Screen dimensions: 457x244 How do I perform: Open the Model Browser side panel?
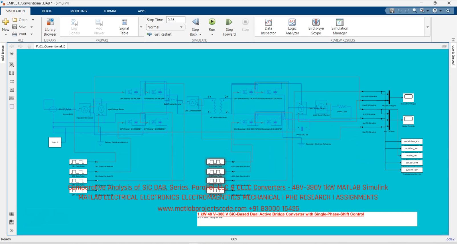tap(3, 53)
